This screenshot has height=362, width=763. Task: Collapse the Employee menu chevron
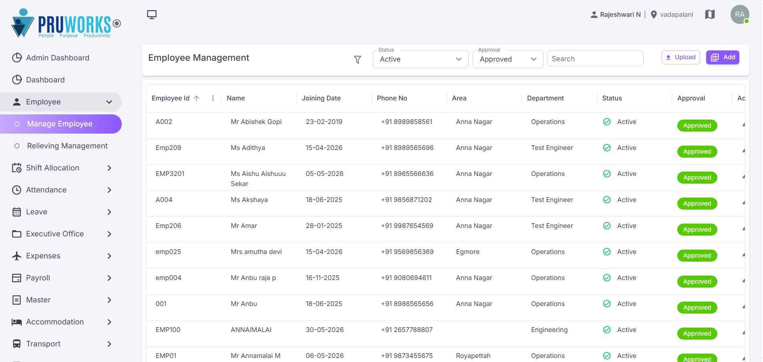click(x=109, y=102)
